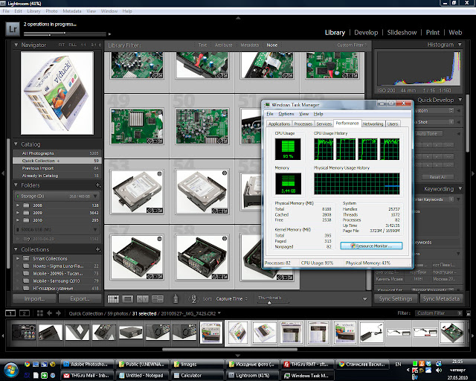Show hidden tray icons arrow
Image resolution: width=476 pixels, height=381 pixels.
click(408, 370)
